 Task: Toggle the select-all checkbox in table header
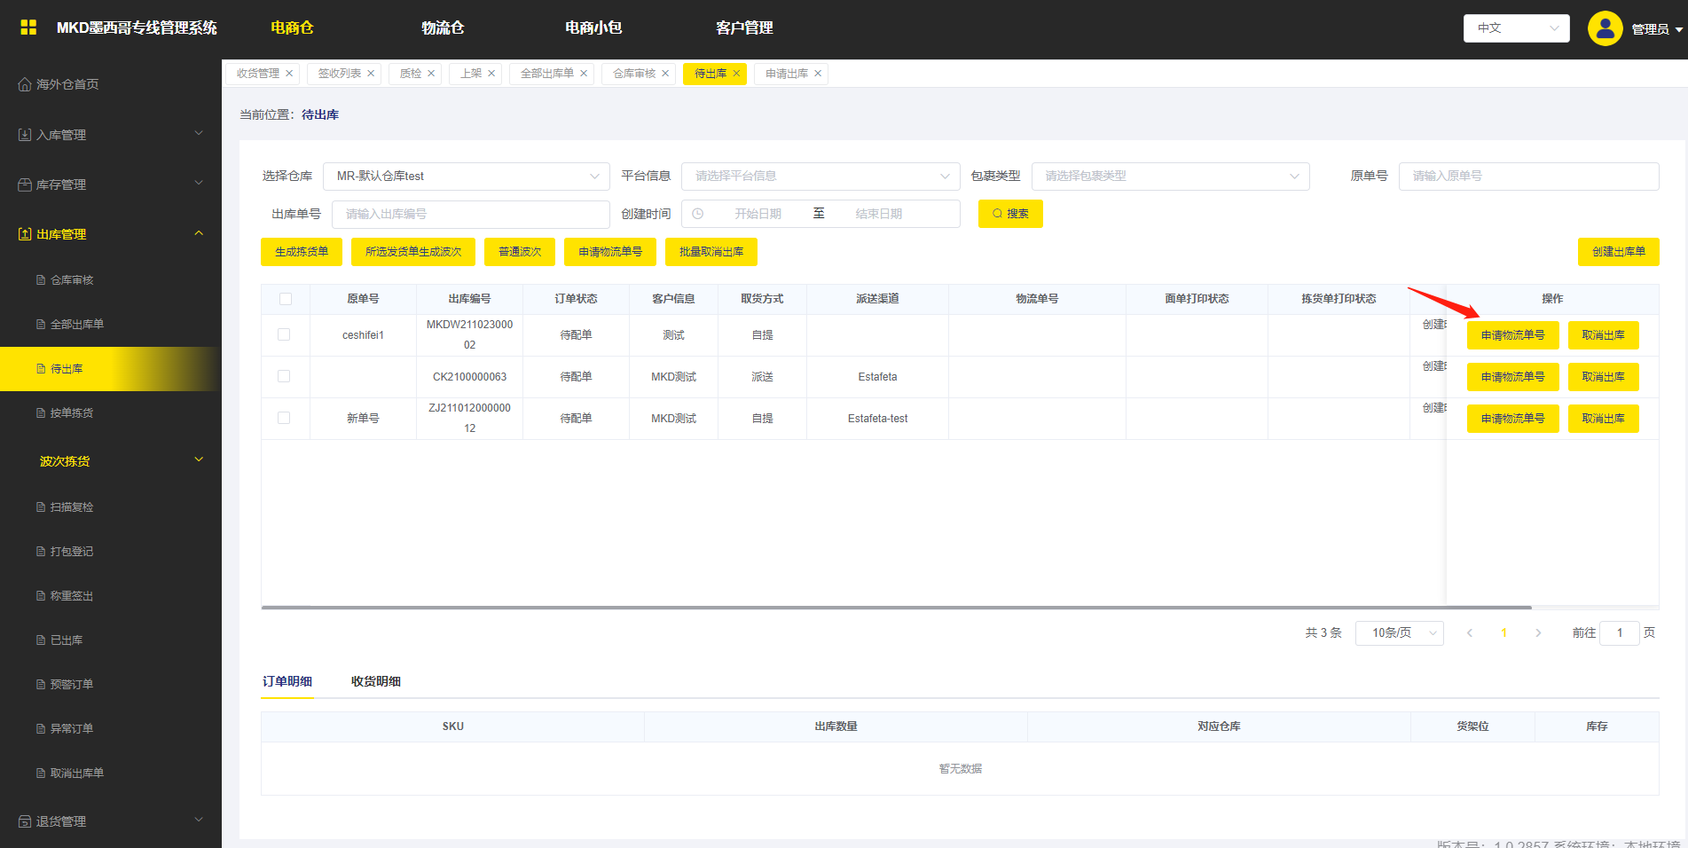coord(286,299)
